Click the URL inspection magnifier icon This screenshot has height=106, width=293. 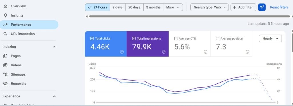coord(5,34)
